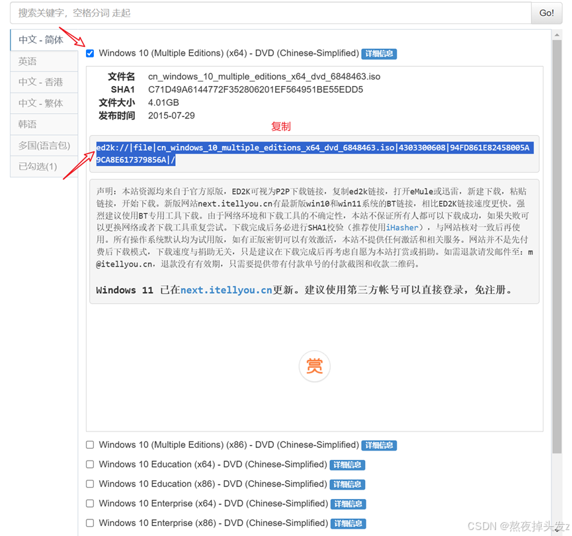
Task: Click the release date 2015-07-29
Action: [171, 116]
